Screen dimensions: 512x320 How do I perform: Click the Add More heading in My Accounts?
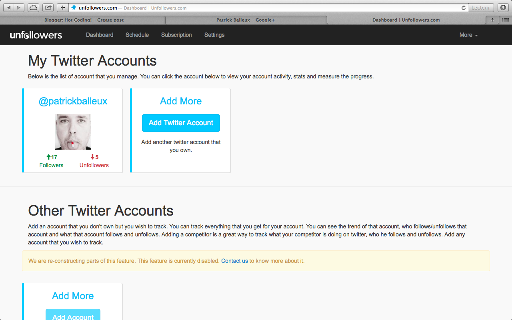[x=181, y=101]
